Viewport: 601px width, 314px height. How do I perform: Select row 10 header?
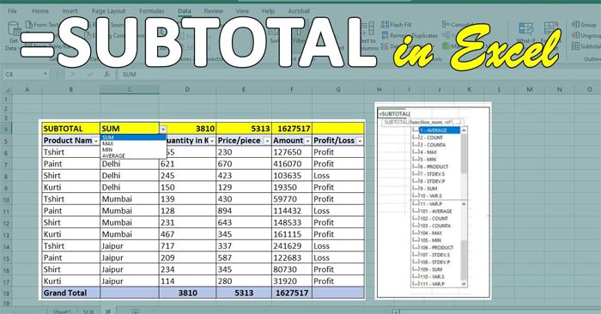pyautogui.click(x=6, y=200)
